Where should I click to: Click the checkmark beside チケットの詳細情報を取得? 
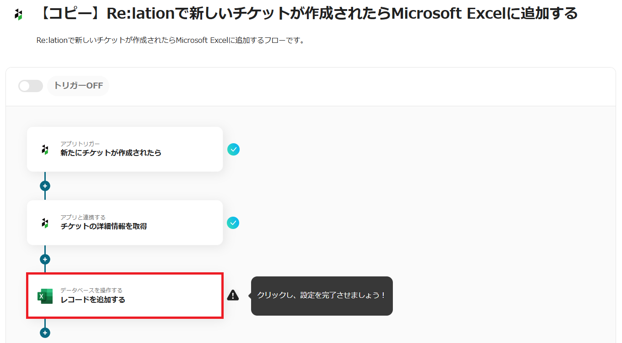[233, 223]
